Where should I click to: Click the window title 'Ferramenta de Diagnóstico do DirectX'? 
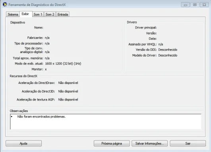pyautogui.click(x=37, y=5)
